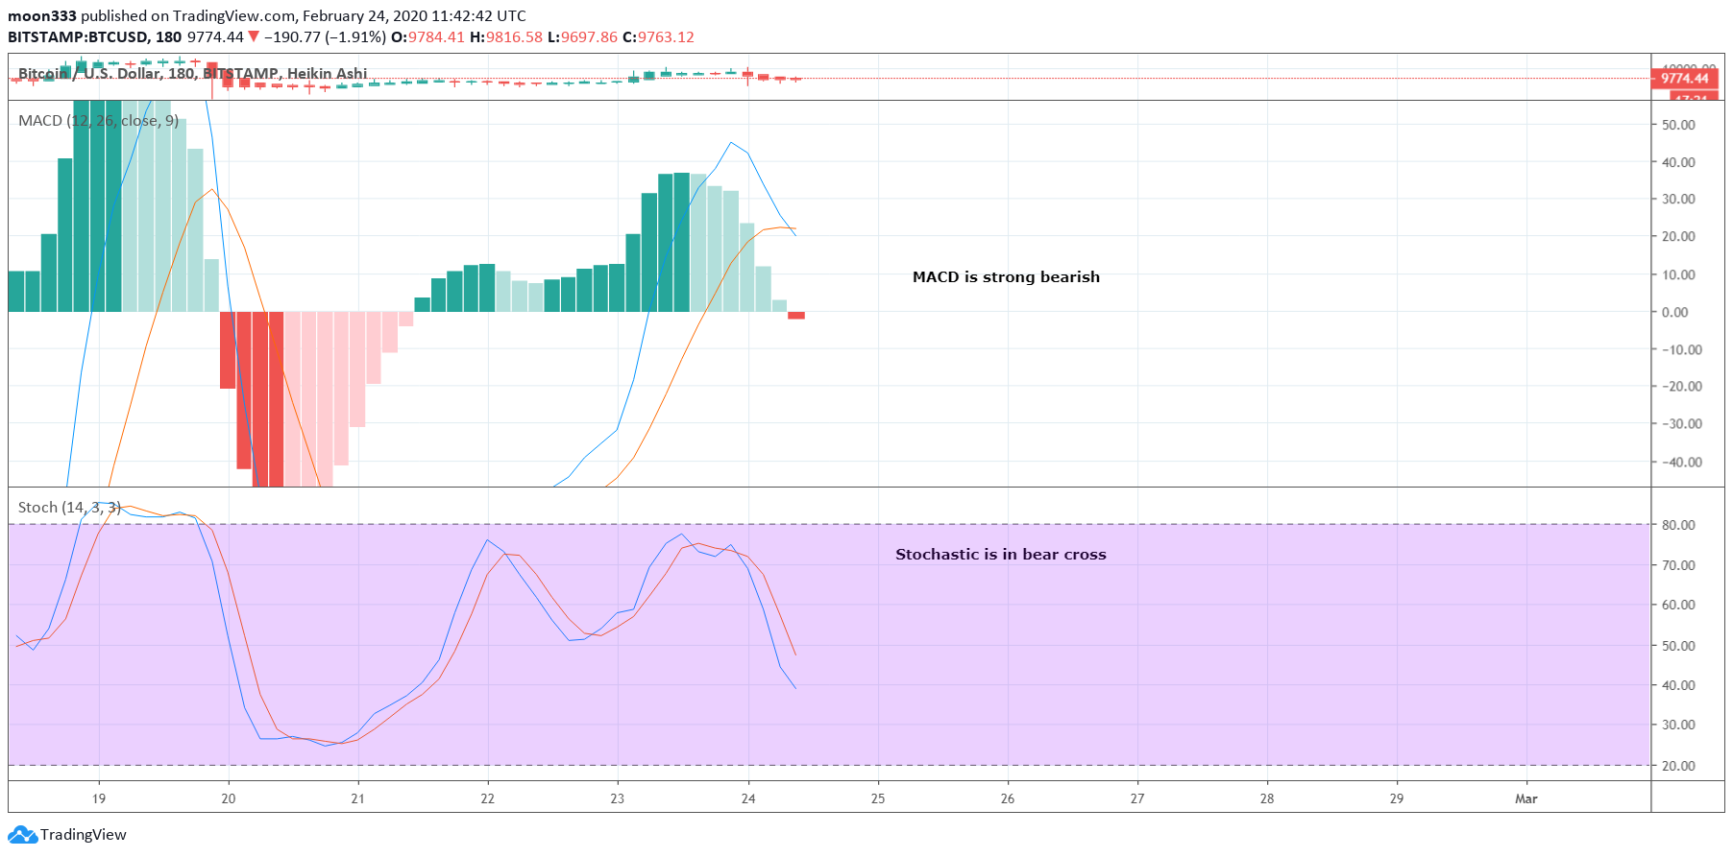Viewport: 1733px width, 857px height.
Task: Click the H:9816.58 high price value
Action: pos(506,37)
